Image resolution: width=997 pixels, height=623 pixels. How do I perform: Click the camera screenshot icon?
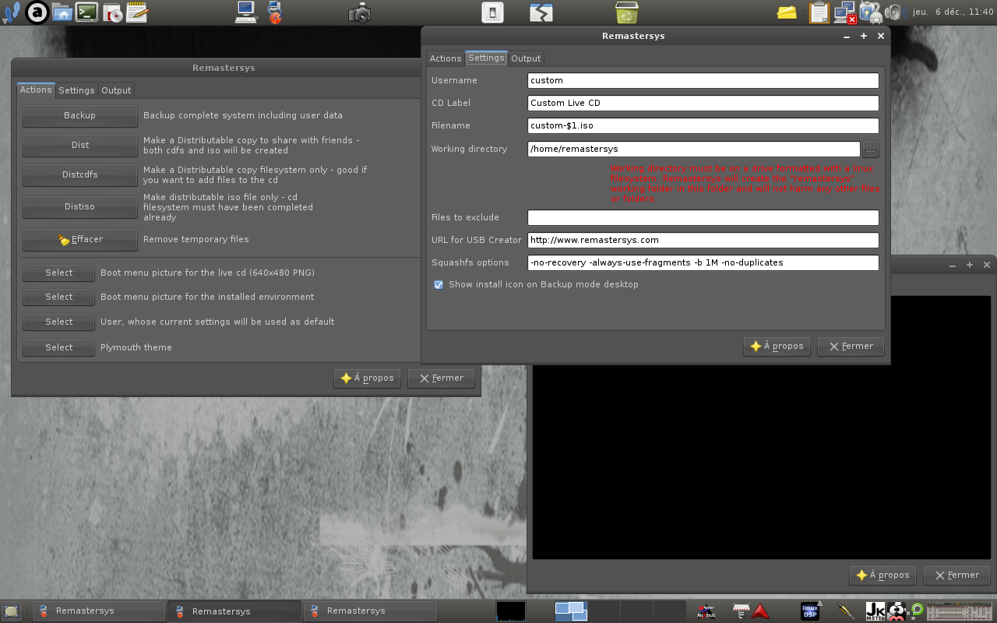coord(359,12)
